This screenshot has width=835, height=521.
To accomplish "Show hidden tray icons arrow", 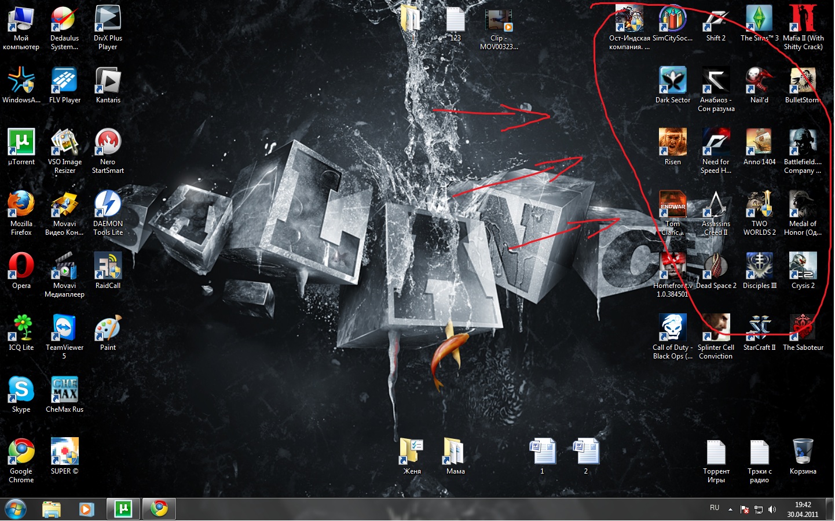I will click(730, 509).
